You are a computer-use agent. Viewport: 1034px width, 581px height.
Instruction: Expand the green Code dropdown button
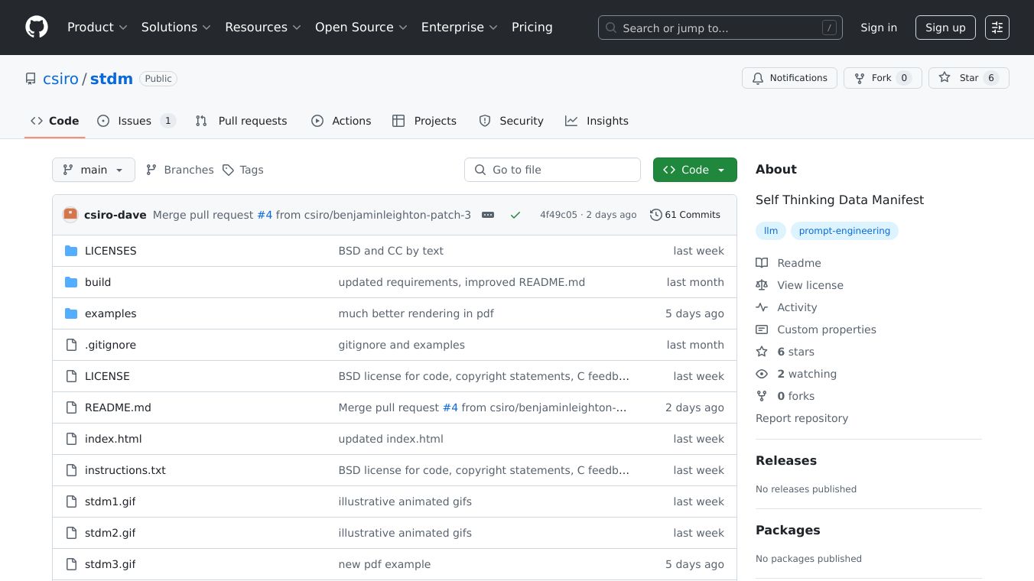(694, 170)
